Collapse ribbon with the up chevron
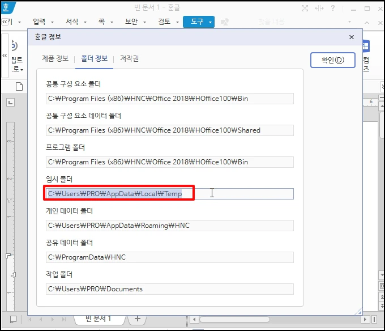Screen dimensions: 385x331 [367, 23]
